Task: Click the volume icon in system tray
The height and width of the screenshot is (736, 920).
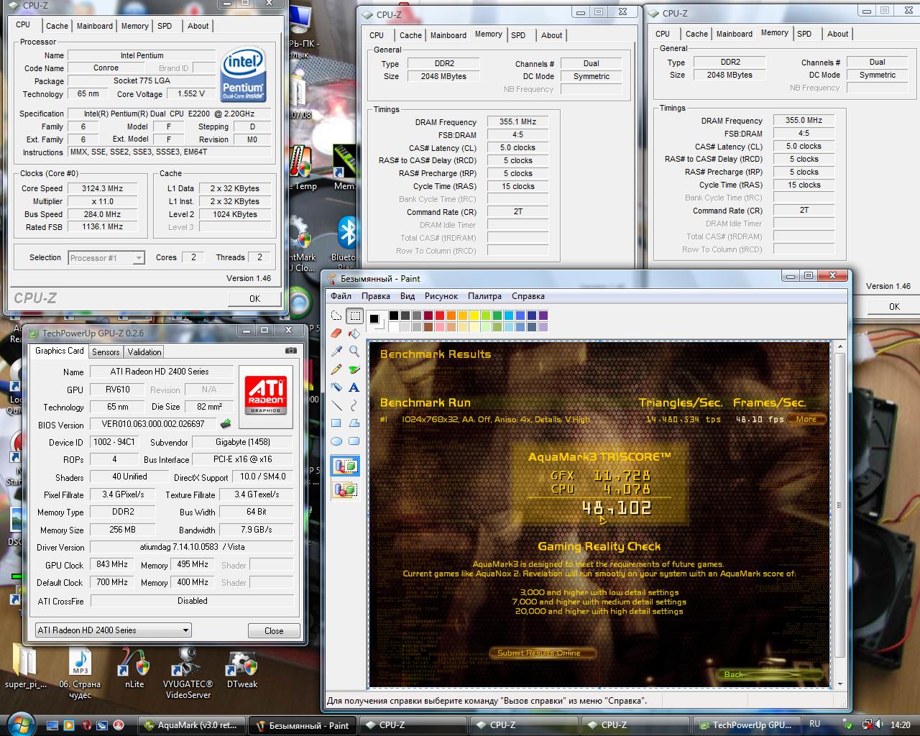Action: tap(879, 724)
